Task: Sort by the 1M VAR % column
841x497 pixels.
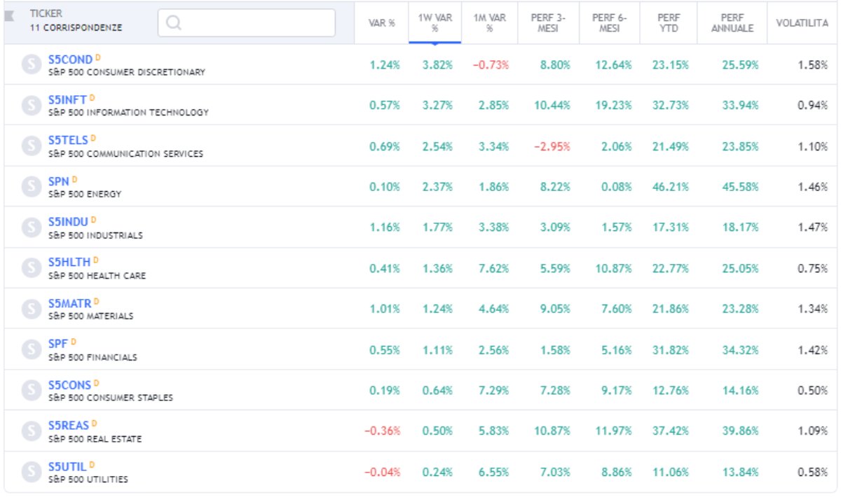Action: (x=489, y=23)
